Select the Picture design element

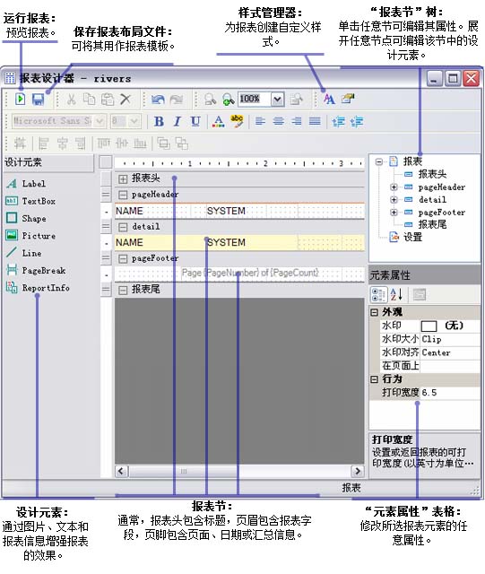(x=30, y=235)
